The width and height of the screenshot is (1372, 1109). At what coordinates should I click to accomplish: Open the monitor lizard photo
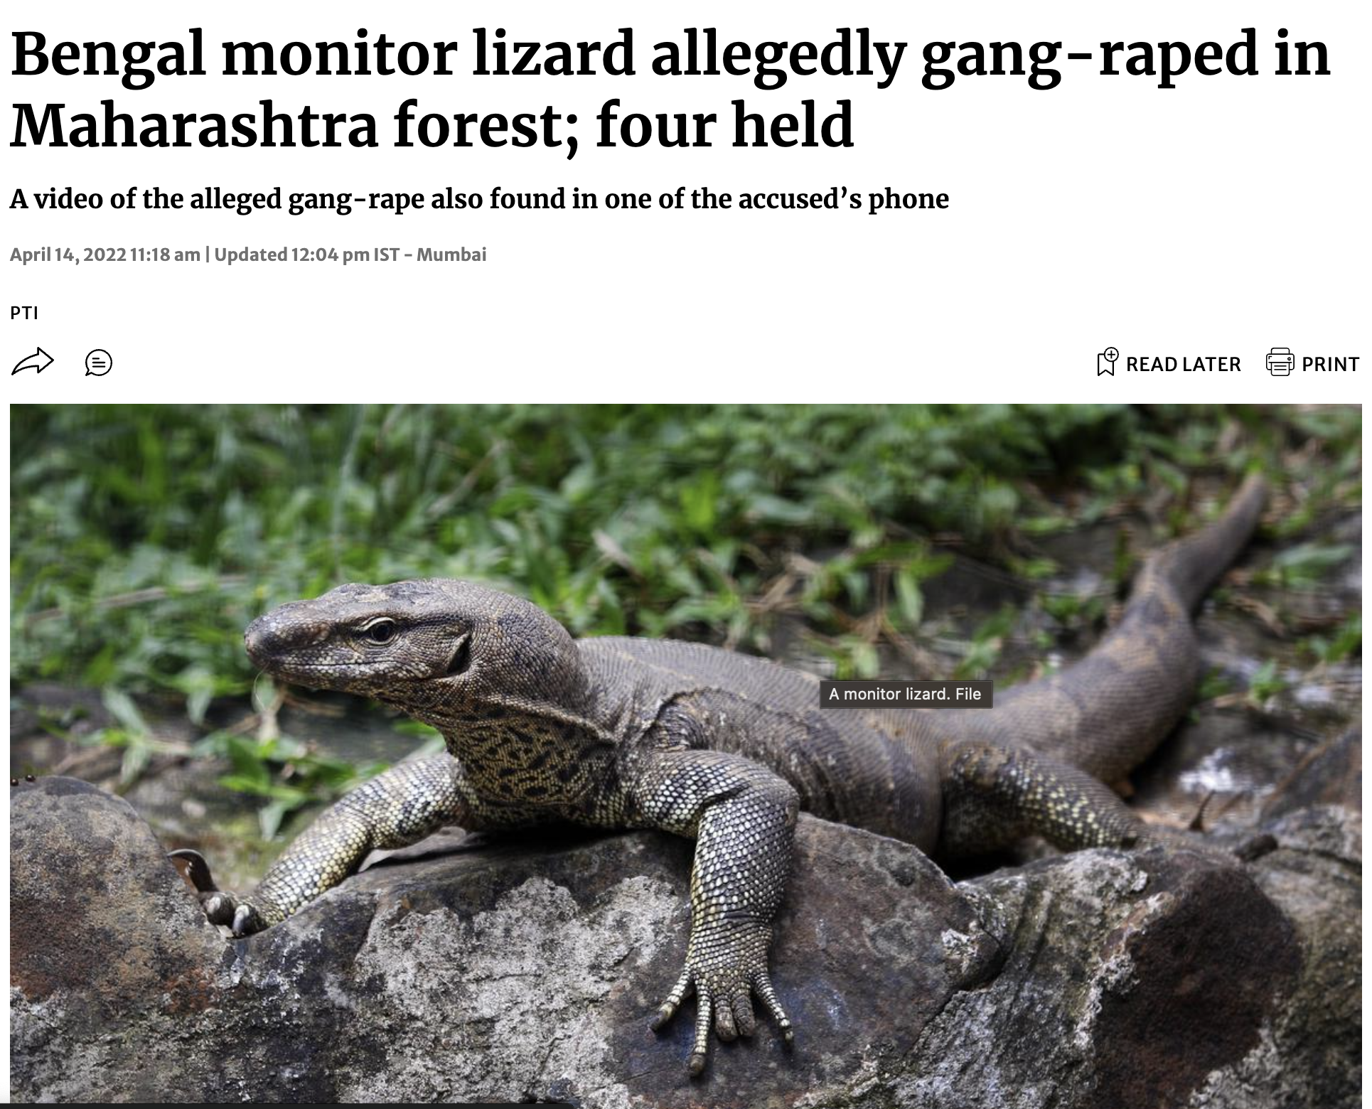(x=685, y=754)
